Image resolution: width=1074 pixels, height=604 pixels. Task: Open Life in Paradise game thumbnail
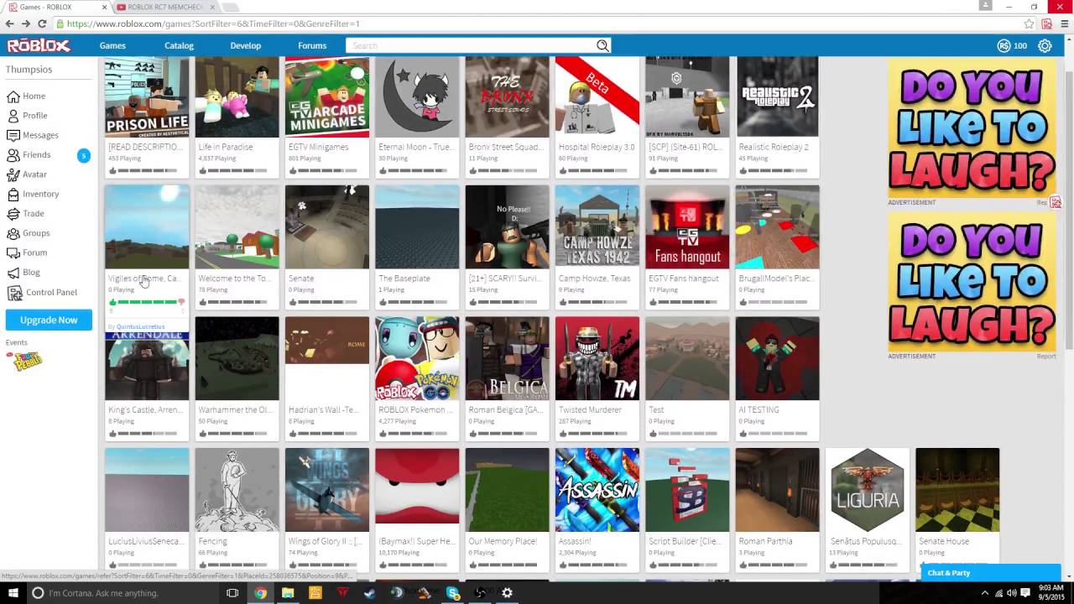[237, 96]
